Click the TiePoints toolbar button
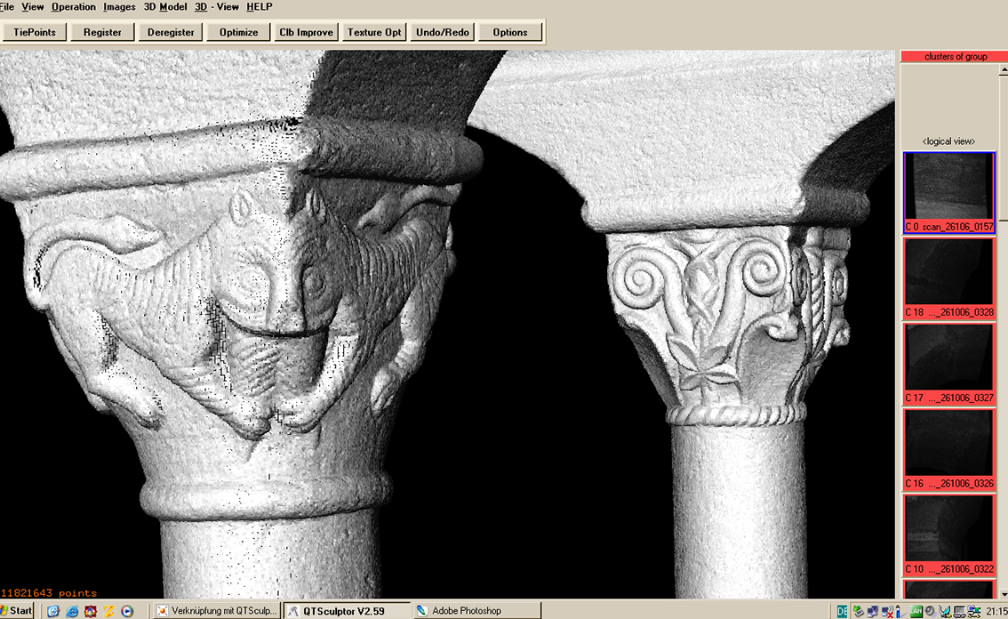This screenshot has width=1008, height=619. tap(35, 32)
